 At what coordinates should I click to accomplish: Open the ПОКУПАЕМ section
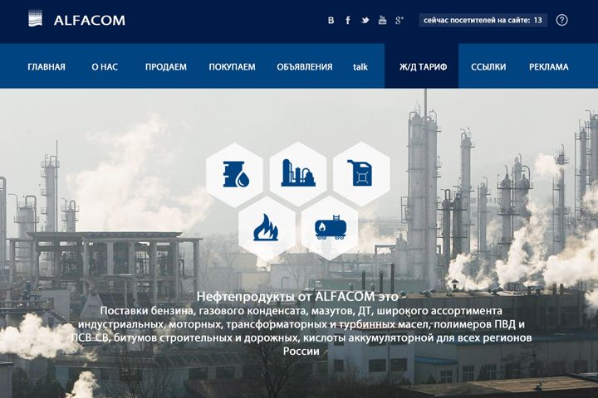(x=232, y=67)
